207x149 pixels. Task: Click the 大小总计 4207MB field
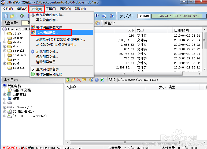144,16
